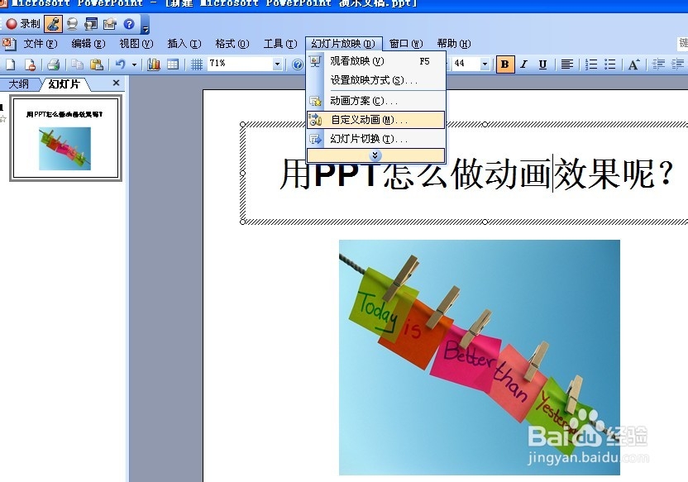Click the webcam icon in recorder toolbar
Screen dimensions: 688x482
coord(73,24)
